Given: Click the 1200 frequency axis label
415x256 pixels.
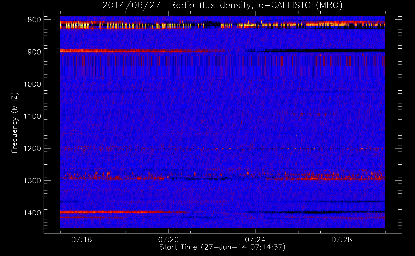Looking at the screenshot, I should pyautogui.click(x=32, y=149).
